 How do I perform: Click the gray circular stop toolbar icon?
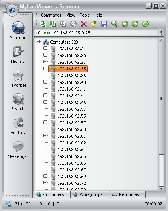[x=74, y=24]
